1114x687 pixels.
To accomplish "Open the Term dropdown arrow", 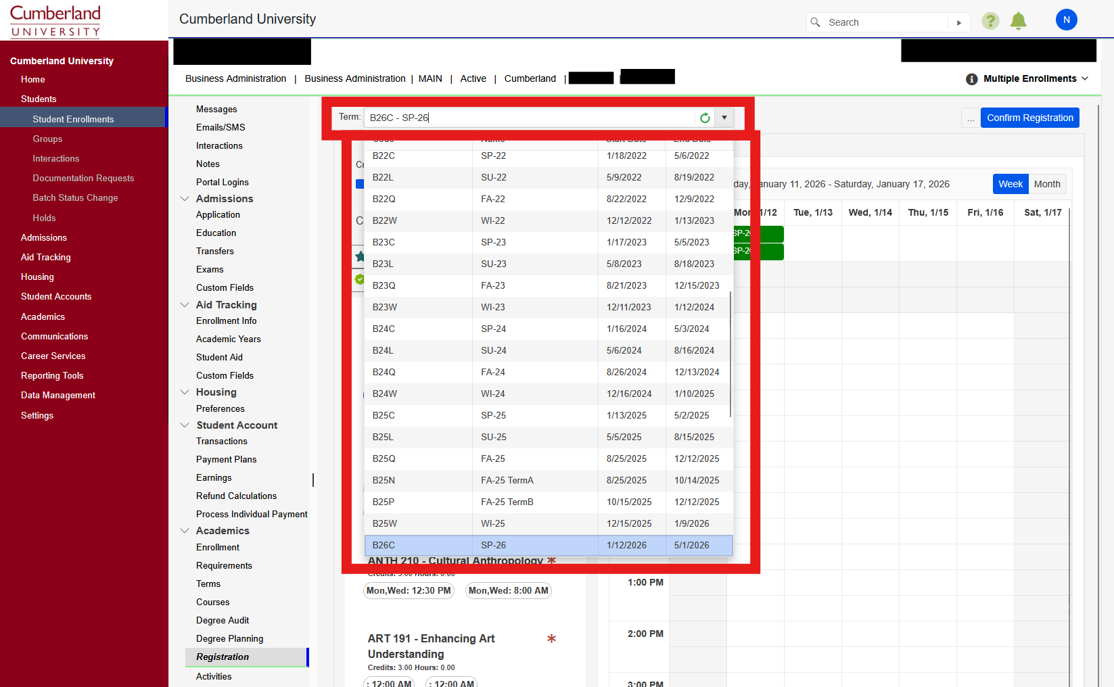I will [x=724, y=118].
